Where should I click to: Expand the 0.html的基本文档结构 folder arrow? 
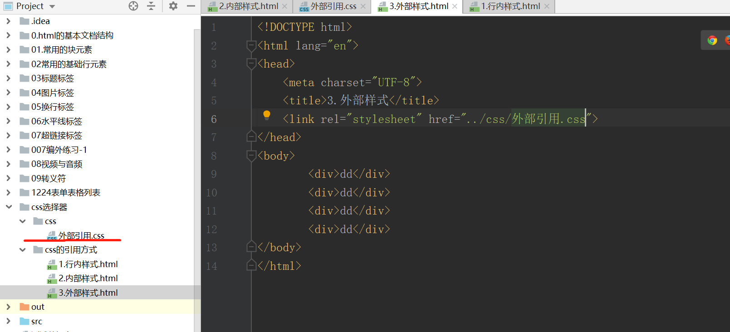9,35
